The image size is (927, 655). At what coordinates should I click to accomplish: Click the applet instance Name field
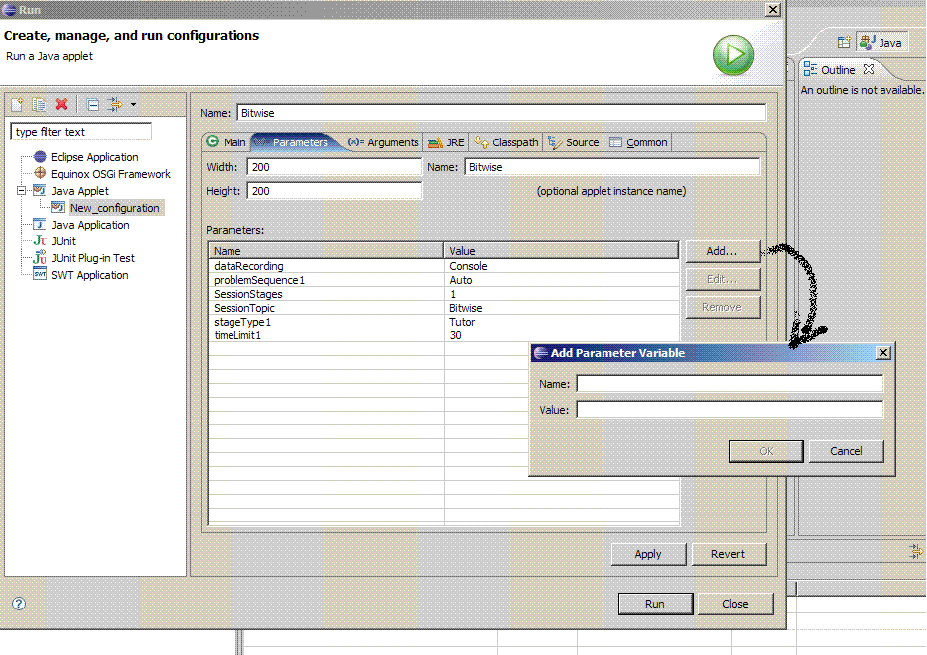pyautogui.click(x=611, y=167)
